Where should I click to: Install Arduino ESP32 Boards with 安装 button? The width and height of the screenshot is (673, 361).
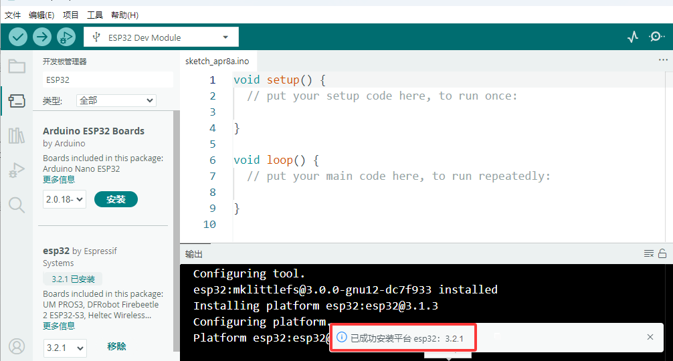(x=116, y=199)
